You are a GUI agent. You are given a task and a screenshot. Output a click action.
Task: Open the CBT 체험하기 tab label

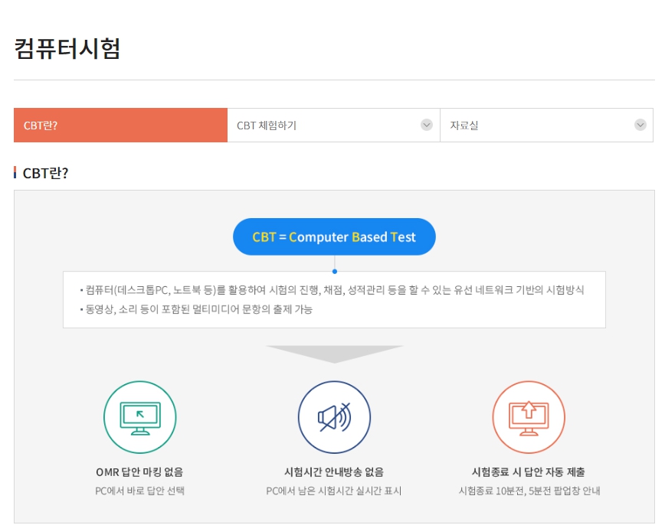pyautogui.click(x=267, y=126)
